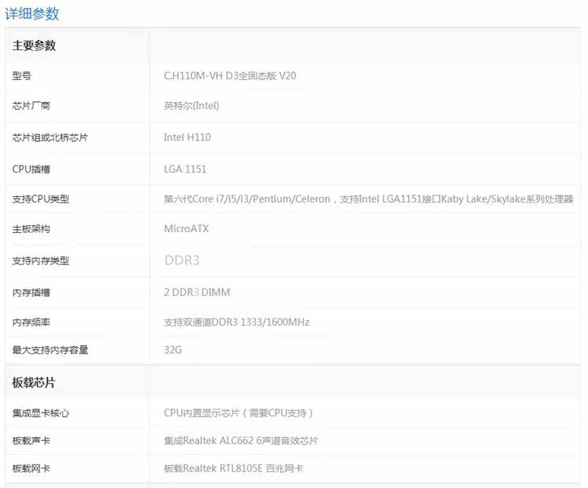Click the 型号 label

22,76
